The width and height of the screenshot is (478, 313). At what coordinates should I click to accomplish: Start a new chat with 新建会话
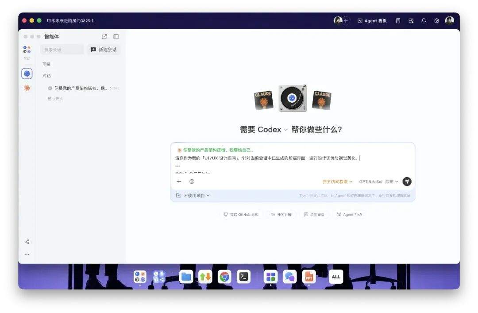(x=104, y=50)
